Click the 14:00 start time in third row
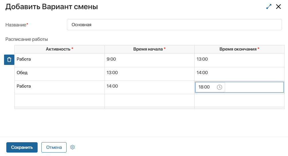288x156 pixels. coord(149,86)
